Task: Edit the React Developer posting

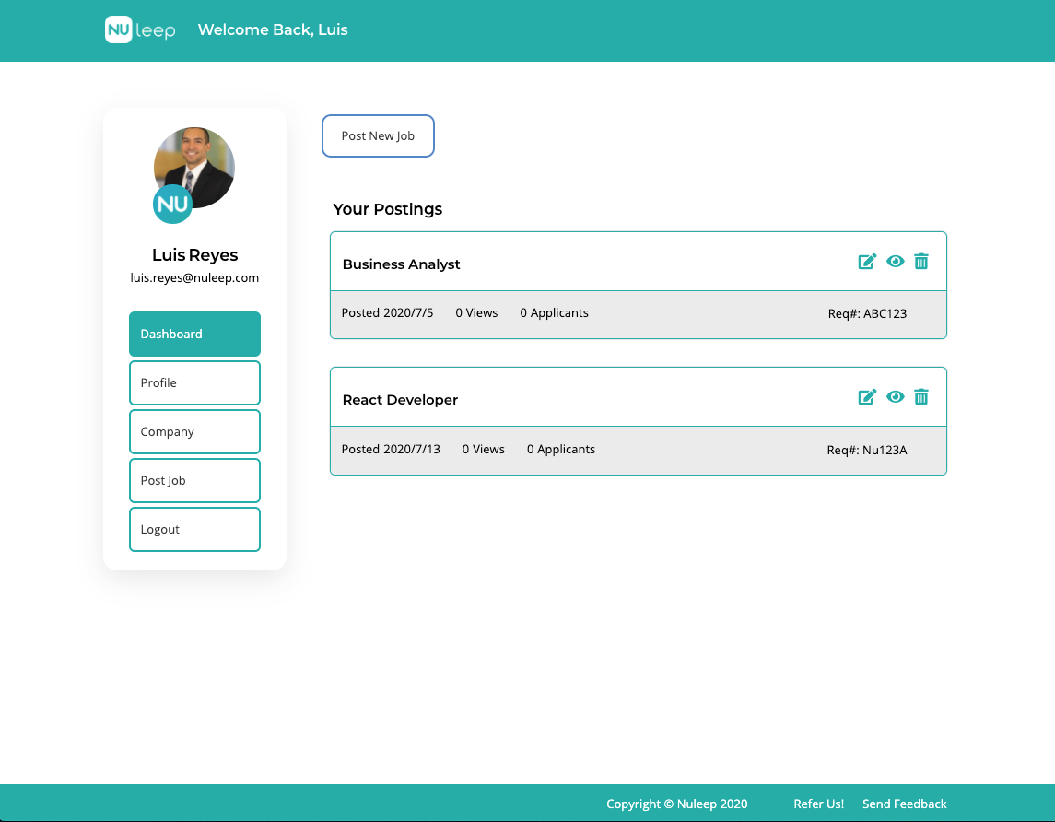Action: [x=867, y=397]
